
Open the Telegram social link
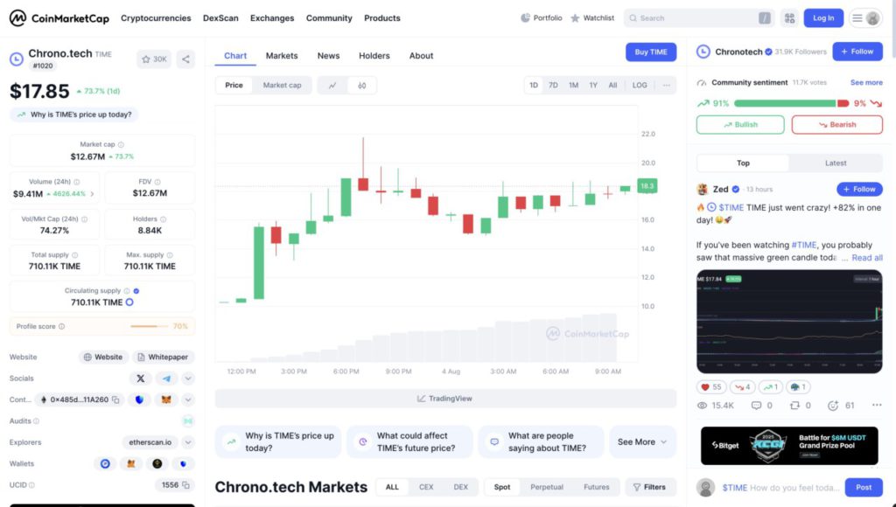165,379
